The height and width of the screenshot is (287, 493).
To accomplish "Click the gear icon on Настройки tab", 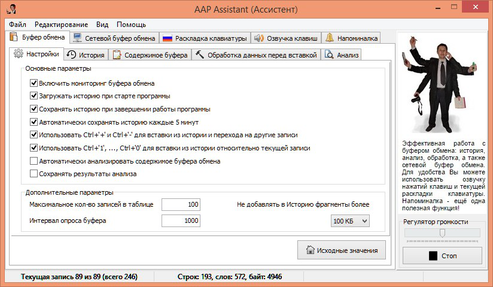I will [18, 53].
